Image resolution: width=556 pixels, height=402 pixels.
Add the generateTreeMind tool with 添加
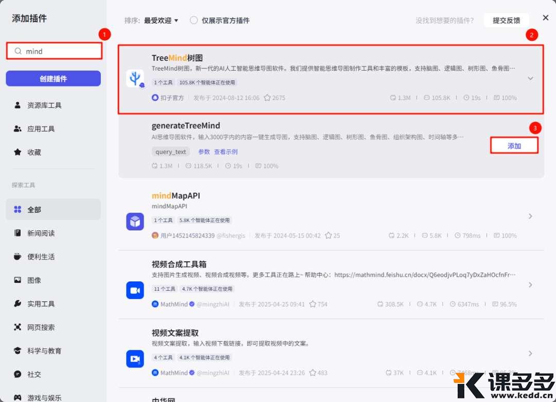click(514, 146)
